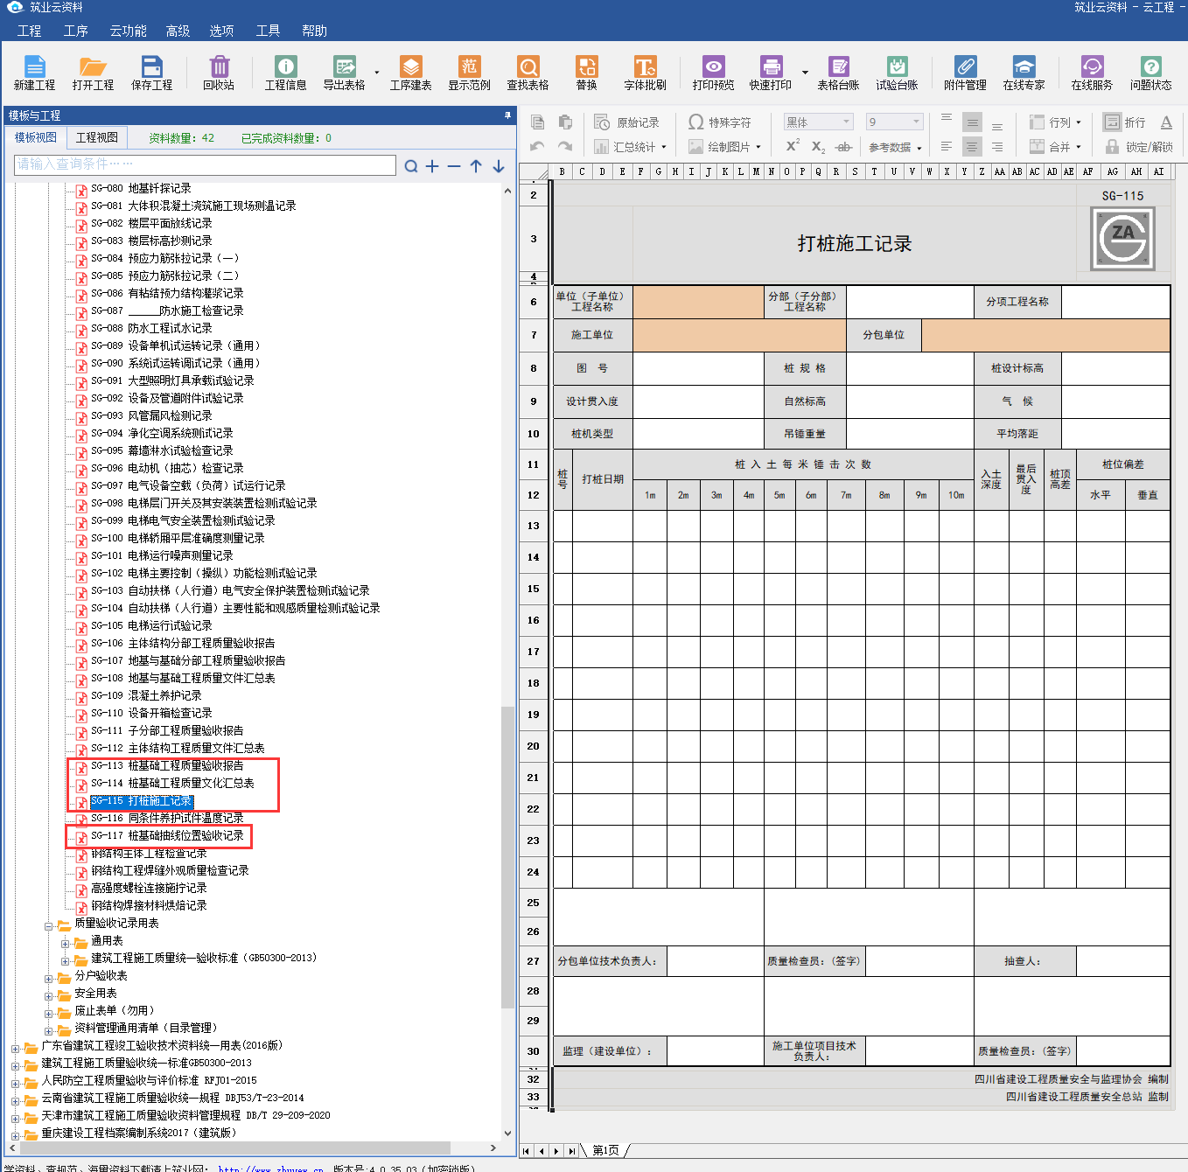Click the plus add button beside search
Image resolution: width=1188 pixels, height=1172 pixels.
pos(432,165)
